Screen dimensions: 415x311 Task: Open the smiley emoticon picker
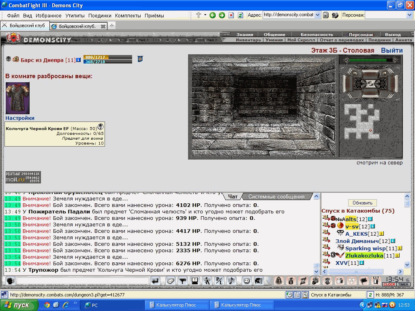(x=247, y=281)
